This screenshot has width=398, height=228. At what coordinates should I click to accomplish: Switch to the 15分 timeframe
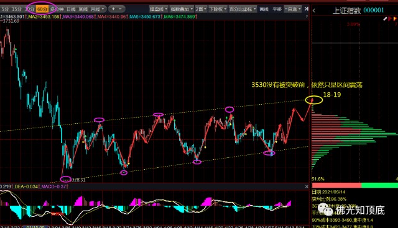pos(17,9)
